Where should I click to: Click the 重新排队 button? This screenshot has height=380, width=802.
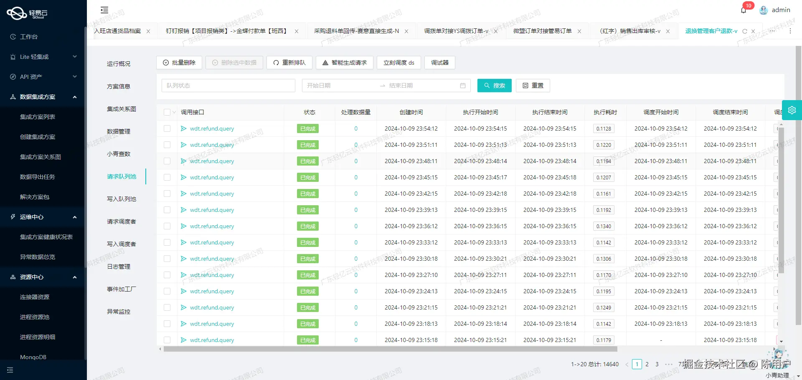[x=289, y=63]
